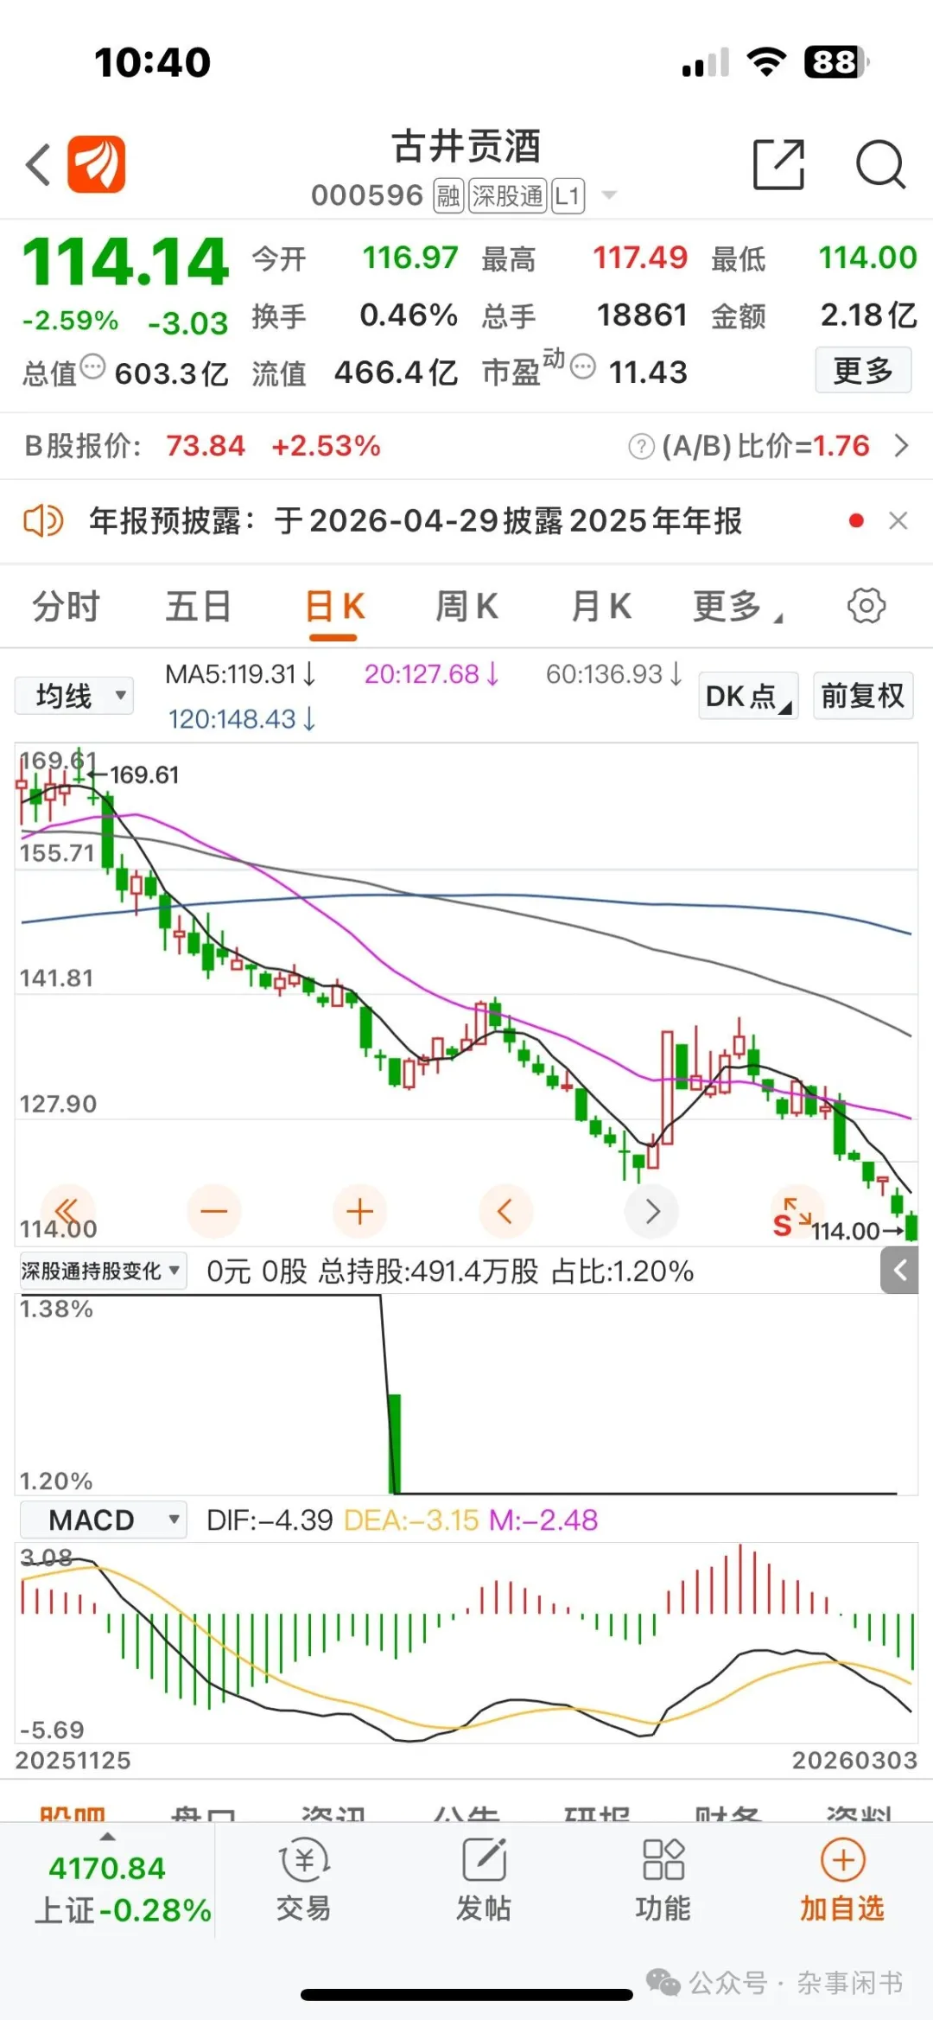Viewport: 933px width, 2020px height.
Task: Tap the 更多 quote details button
Action: tap(863, 371)
